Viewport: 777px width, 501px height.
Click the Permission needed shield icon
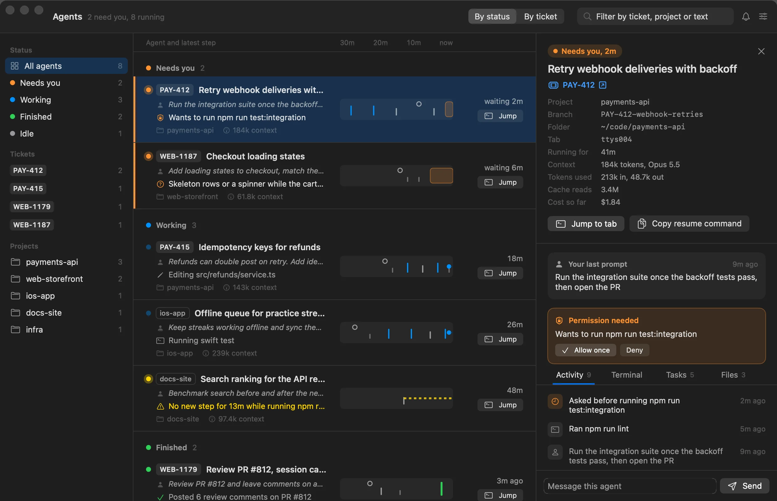(559, 320)
